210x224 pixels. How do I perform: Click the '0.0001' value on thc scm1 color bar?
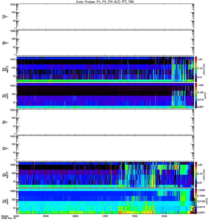pyautogui.click(x=201, y=213)
